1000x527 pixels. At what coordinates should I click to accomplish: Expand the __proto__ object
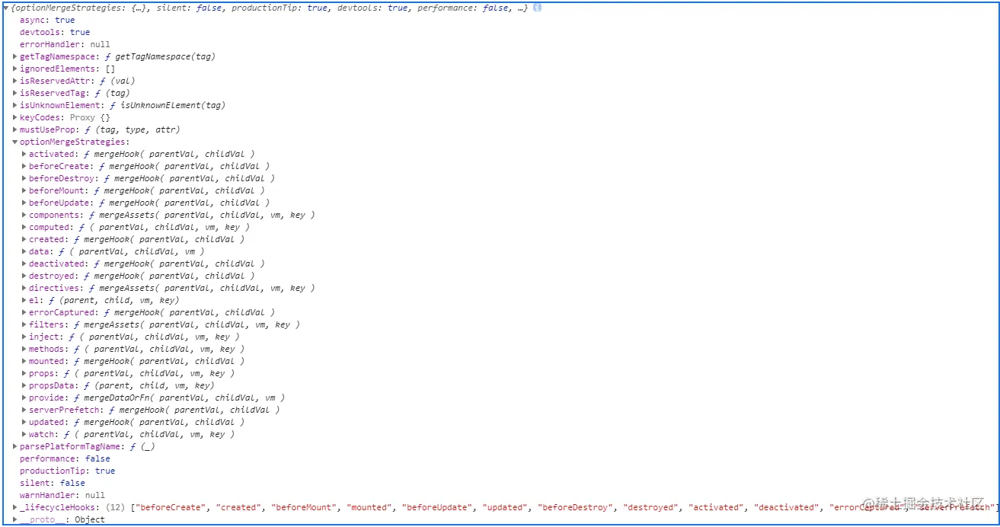pyautogui.click(x=14, y=519)
